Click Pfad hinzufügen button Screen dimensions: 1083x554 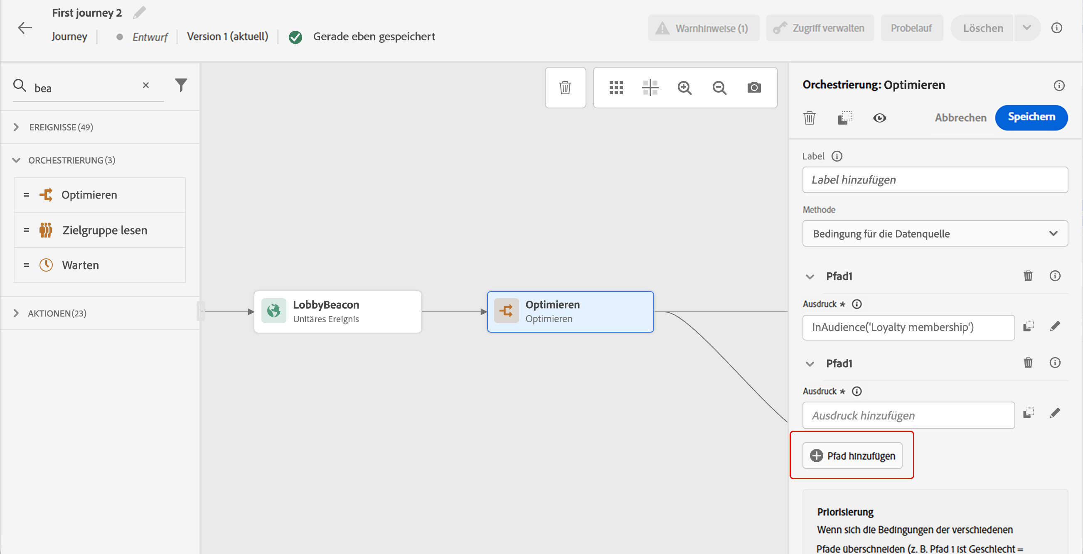pyautogui.click(x=852, y=456)
